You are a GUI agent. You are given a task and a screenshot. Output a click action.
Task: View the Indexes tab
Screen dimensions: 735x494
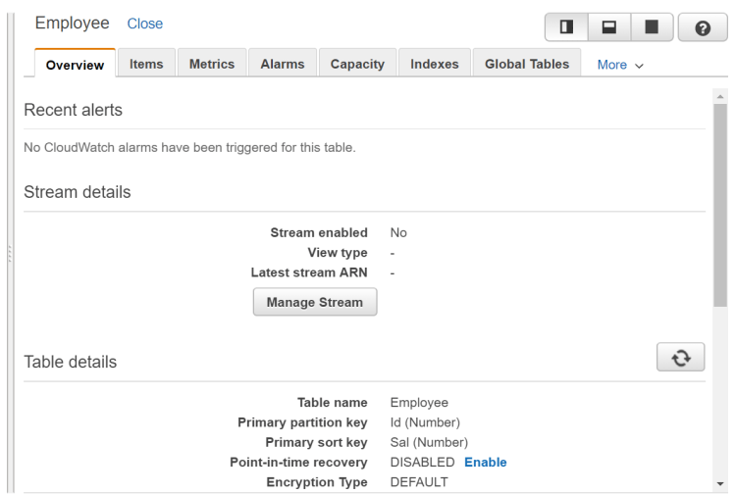point(435,64)
